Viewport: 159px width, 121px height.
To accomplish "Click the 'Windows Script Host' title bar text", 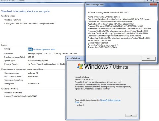I will pyautogui.click(x=95, y=5).
